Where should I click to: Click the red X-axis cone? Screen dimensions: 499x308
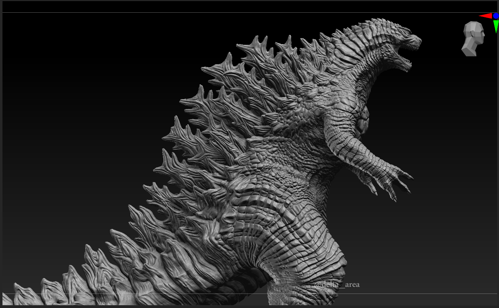485,16
